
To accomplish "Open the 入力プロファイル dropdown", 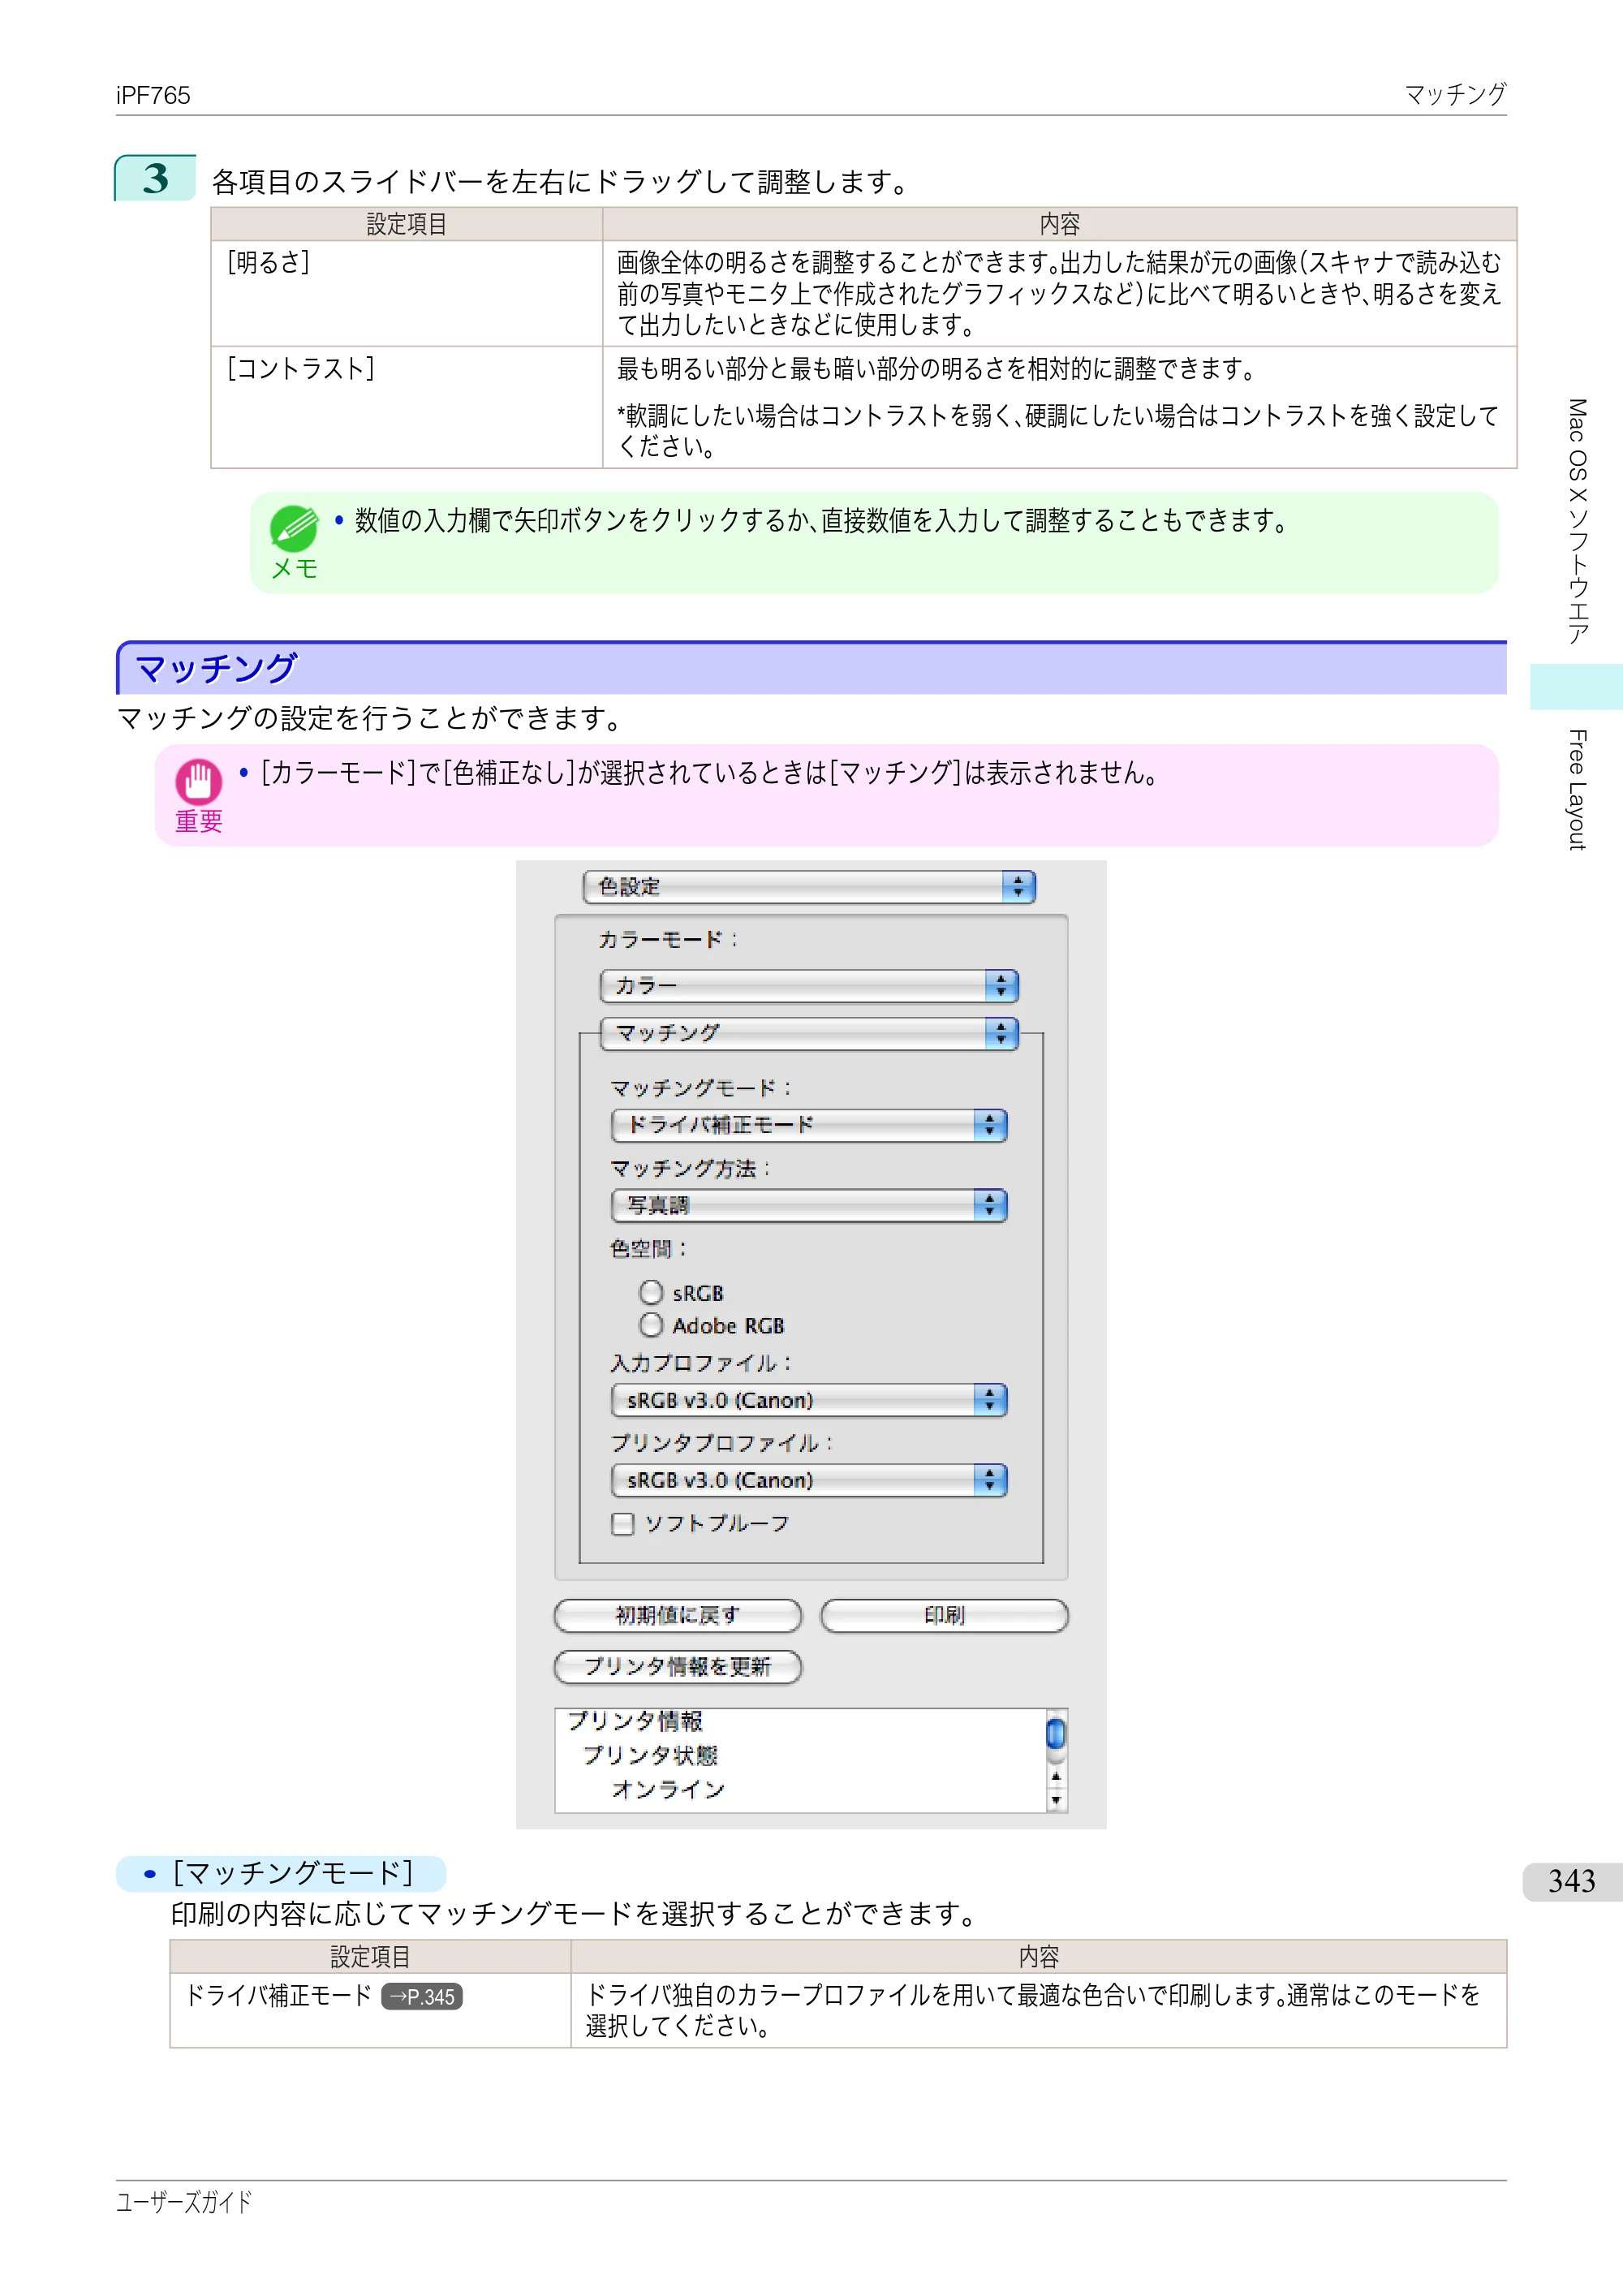I will pyautogui.click(x=808, y=1400).
